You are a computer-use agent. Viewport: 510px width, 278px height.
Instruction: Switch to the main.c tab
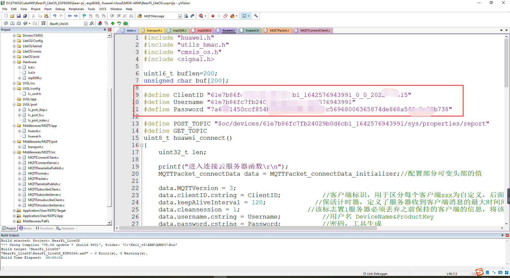click(129, 31)
